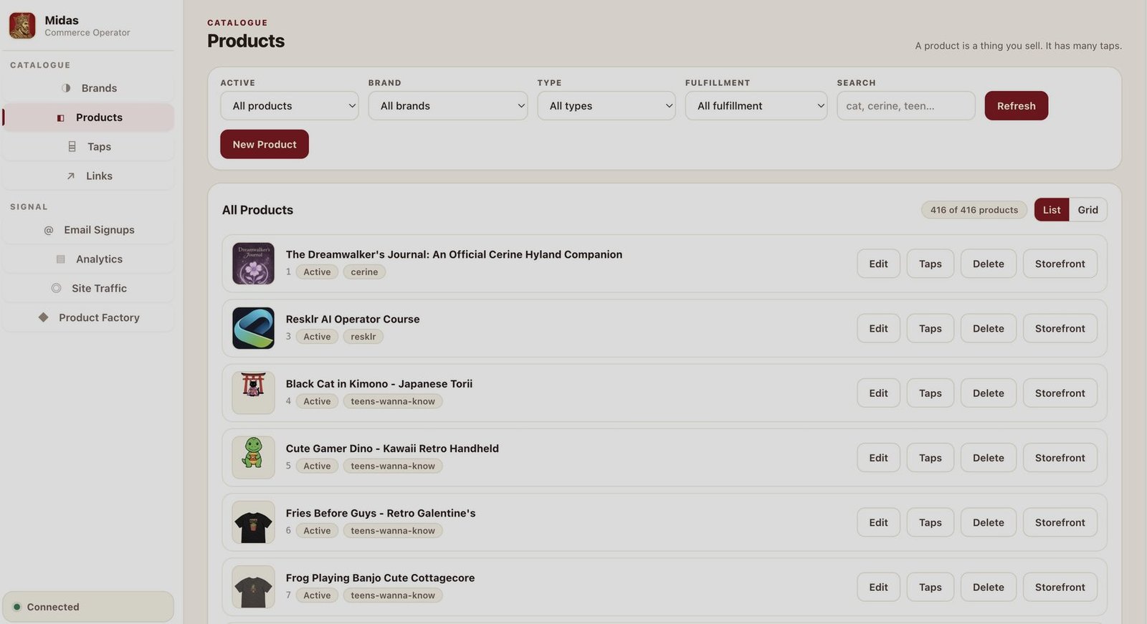Click the green Connected status dot
1147x624 pixels.
(x=17, y=607)
